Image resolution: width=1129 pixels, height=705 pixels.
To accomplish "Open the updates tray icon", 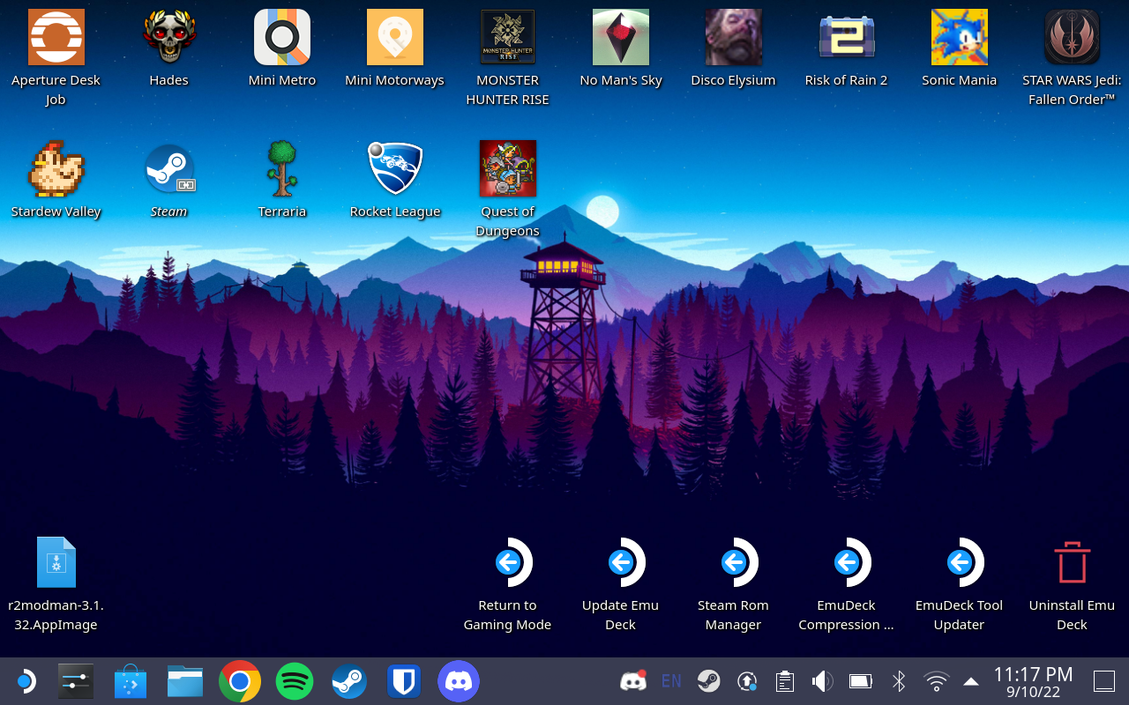I will (x=747, y=681).
